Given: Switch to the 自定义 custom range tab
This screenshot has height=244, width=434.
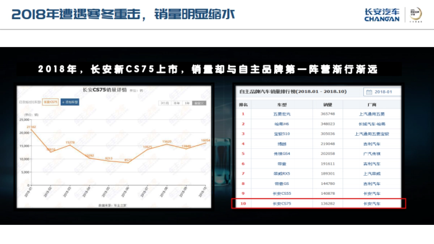Looking at the screenshot, I should [199, 102].
